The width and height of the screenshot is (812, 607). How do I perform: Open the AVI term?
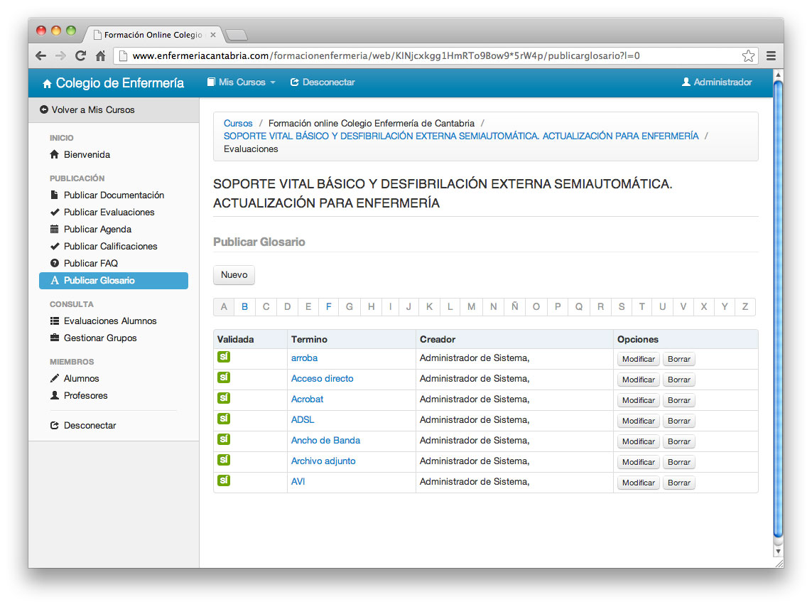click(298, 482)
